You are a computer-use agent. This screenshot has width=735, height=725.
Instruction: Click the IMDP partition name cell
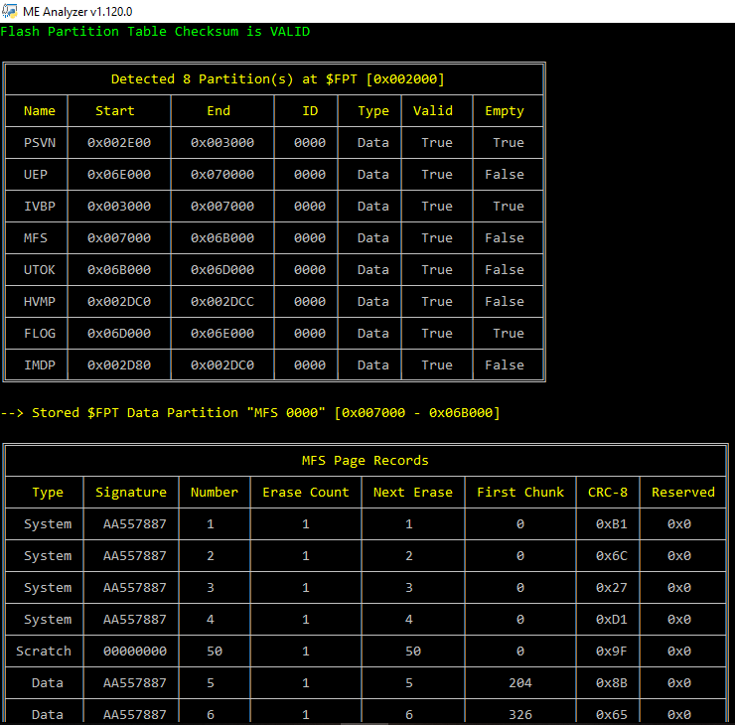point(40,365)
